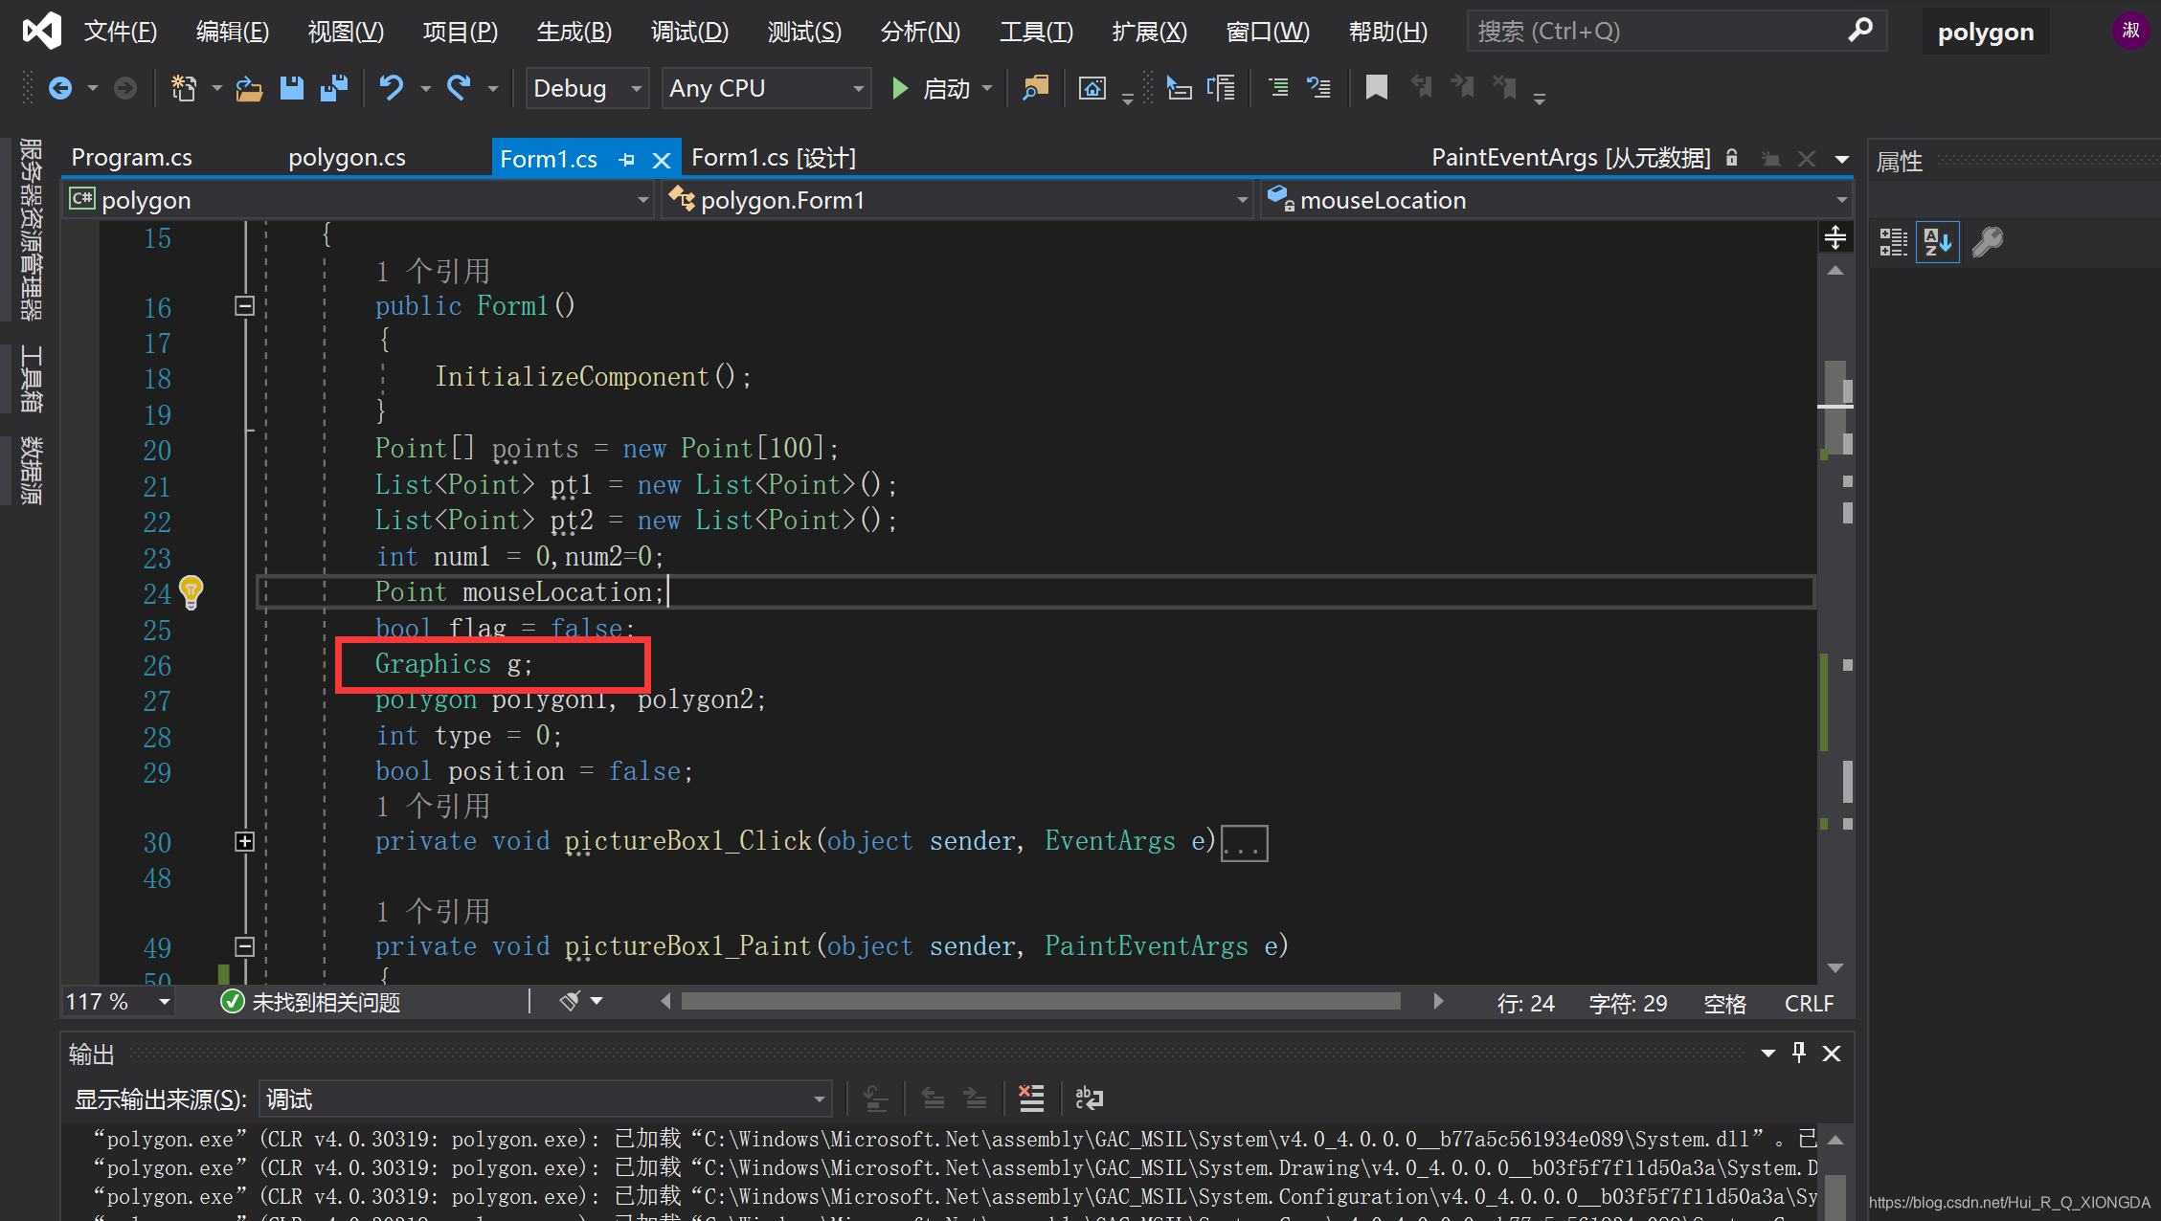The image size is (2161, 1221).
Task: Click the horizontal scrollbar right arrow
Action: click(1438, 1001)
